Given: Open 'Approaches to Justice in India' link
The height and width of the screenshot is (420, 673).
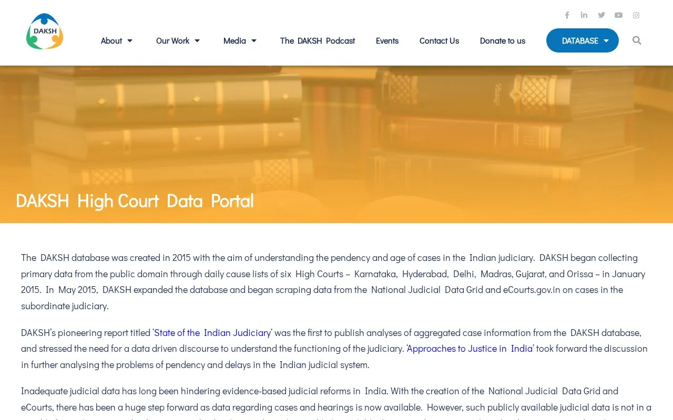Looking at the screenshot, I should (x=470, y=349).
